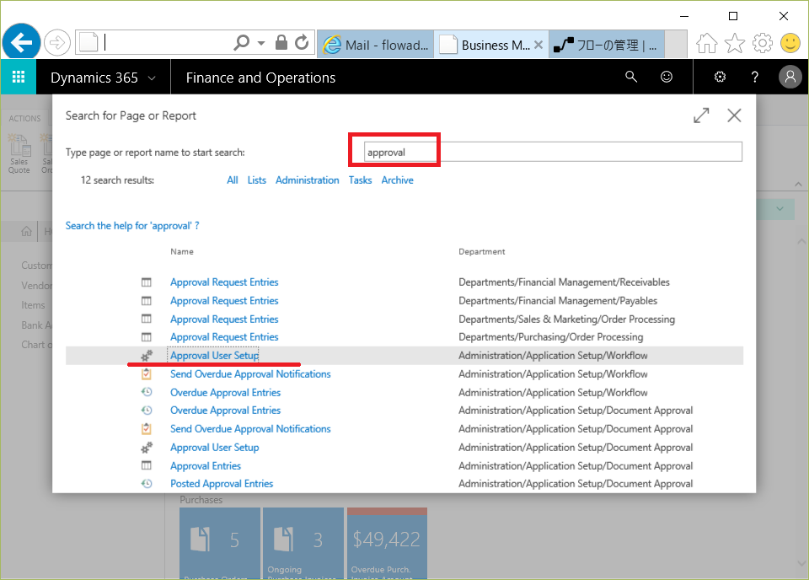The height and width of the screenshot is (580, 809).
Task: Open Overdue Approval Entries in Document Approval
Action: coord(226,411)
